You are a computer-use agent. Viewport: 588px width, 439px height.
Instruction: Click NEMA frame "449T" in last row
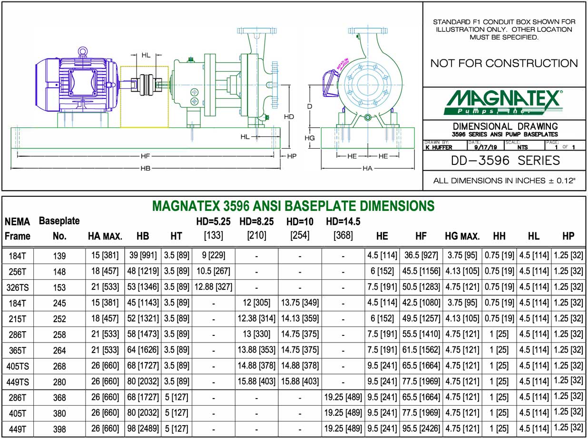tap(18, 429)
